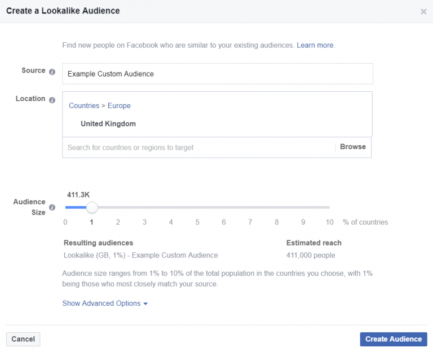Screen dimensions: 433x353
Task: Expand Show Advanced Options
Action: click(101, 303)
